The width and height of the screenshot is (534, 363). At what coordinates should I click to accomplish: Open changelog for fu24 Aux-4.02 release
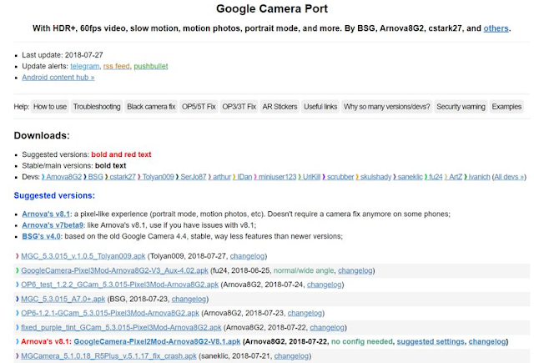[355, 270]
